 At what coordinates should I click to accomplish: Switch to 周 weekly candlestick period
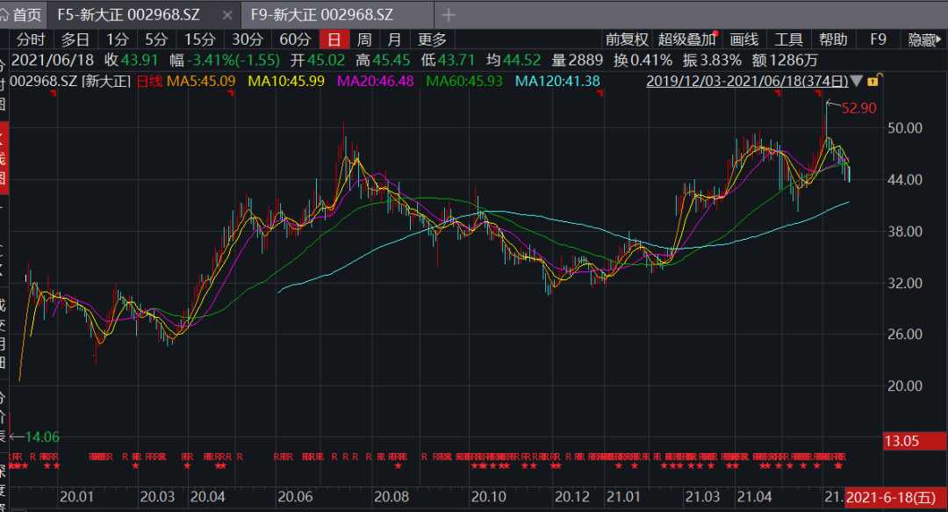pyautogui.click(x=363, y=40)
